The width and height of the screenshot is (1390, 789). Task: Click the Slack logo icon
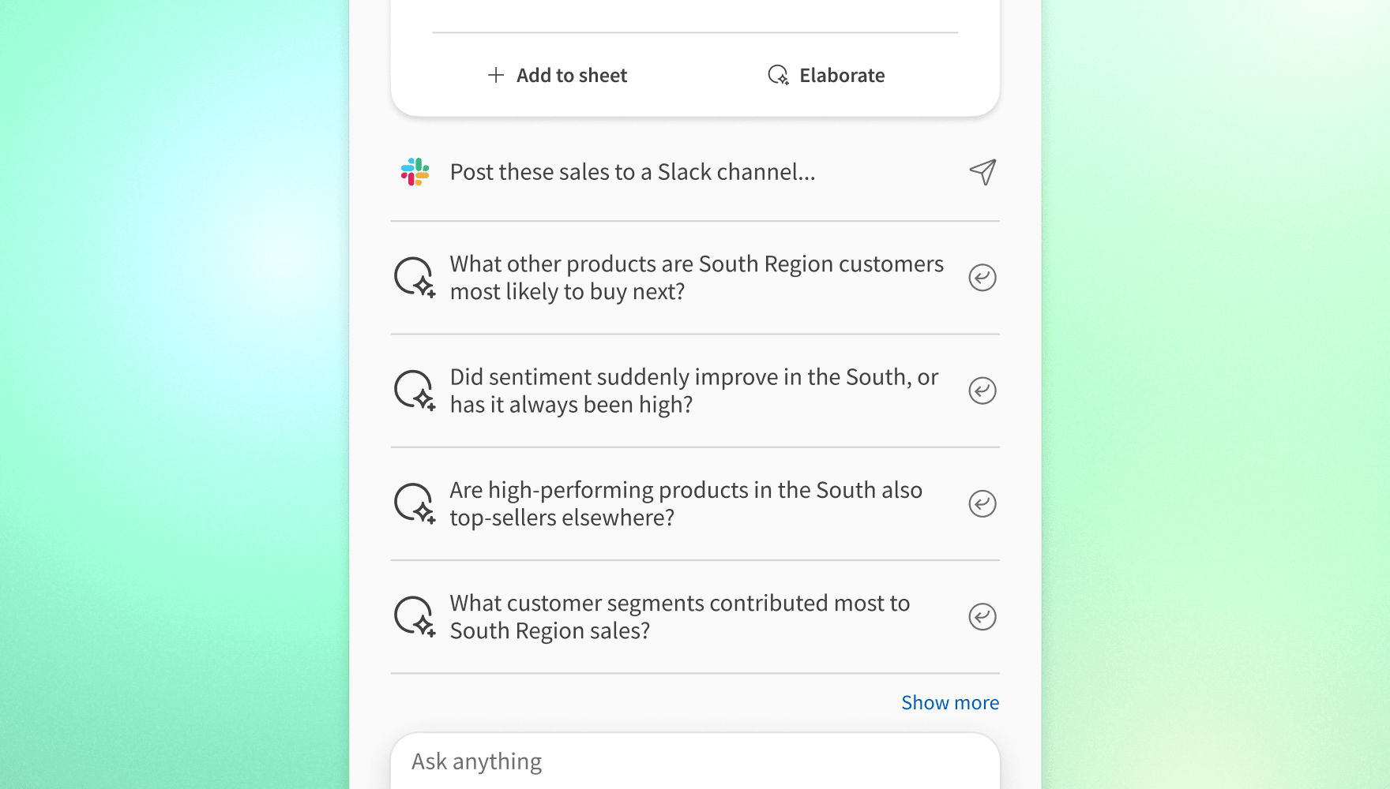415,172
